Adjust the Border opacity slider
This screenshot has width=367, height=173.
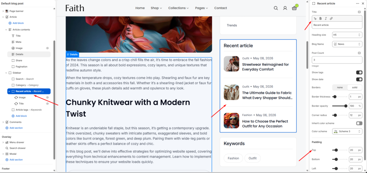(340, 106)
